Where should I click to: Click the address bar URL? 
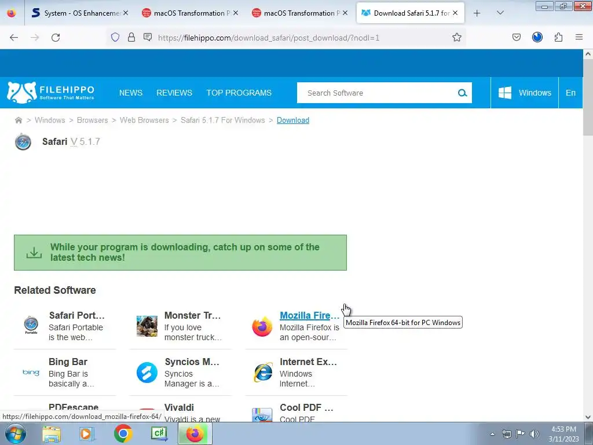pos(269,38)
